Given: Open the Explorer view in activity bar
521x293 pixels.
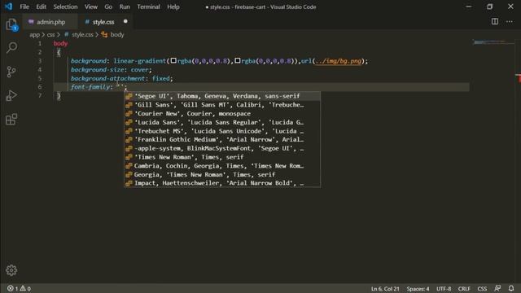Looking at the screenshot, I should pyautogui.click(x=11, y=24).
